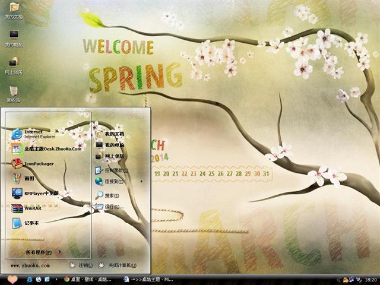Click the heart-shaped start button
This screenshot has width=380, height=285.
point(12,279)
